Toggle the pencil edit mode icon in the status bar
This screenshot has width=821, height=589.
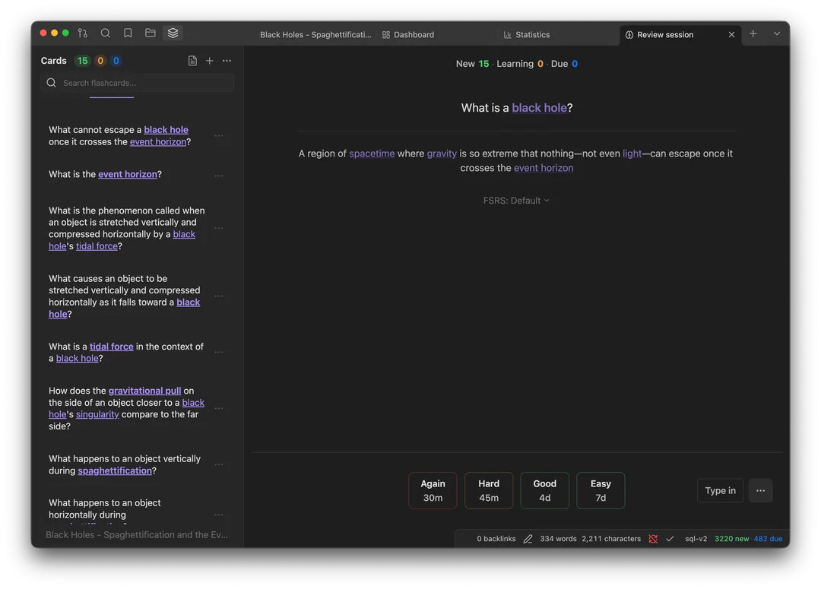point(528,539)
